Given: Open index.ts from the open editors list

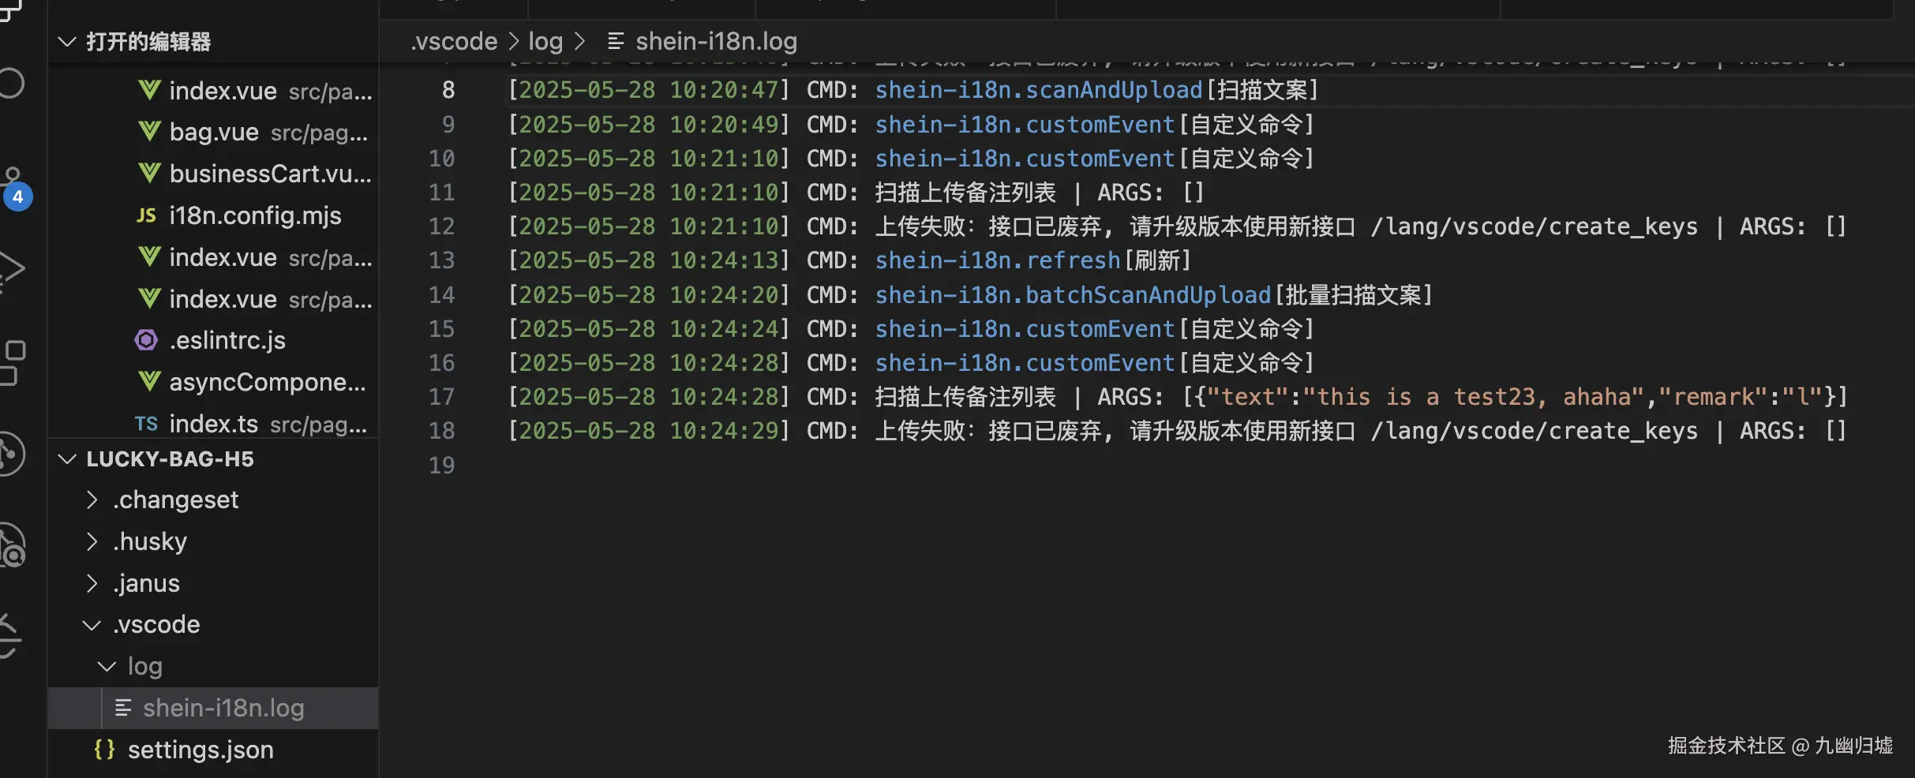Looking at the screenshot, I should click(213, 425).
